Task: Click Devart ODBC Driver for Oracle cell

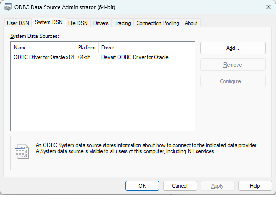Action: click(x=135, y=57)
